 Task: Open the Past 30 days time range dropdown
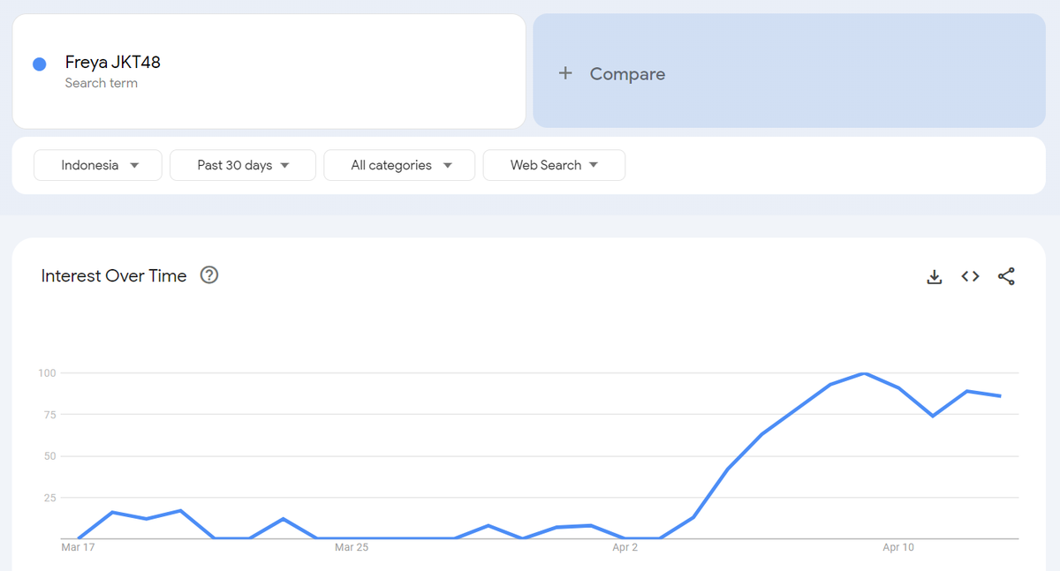tap(243, 165)
